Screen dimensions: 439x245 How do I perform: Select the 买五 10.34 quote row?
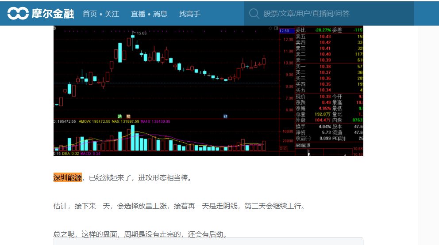pyautogui.click(x=329, y=90)
